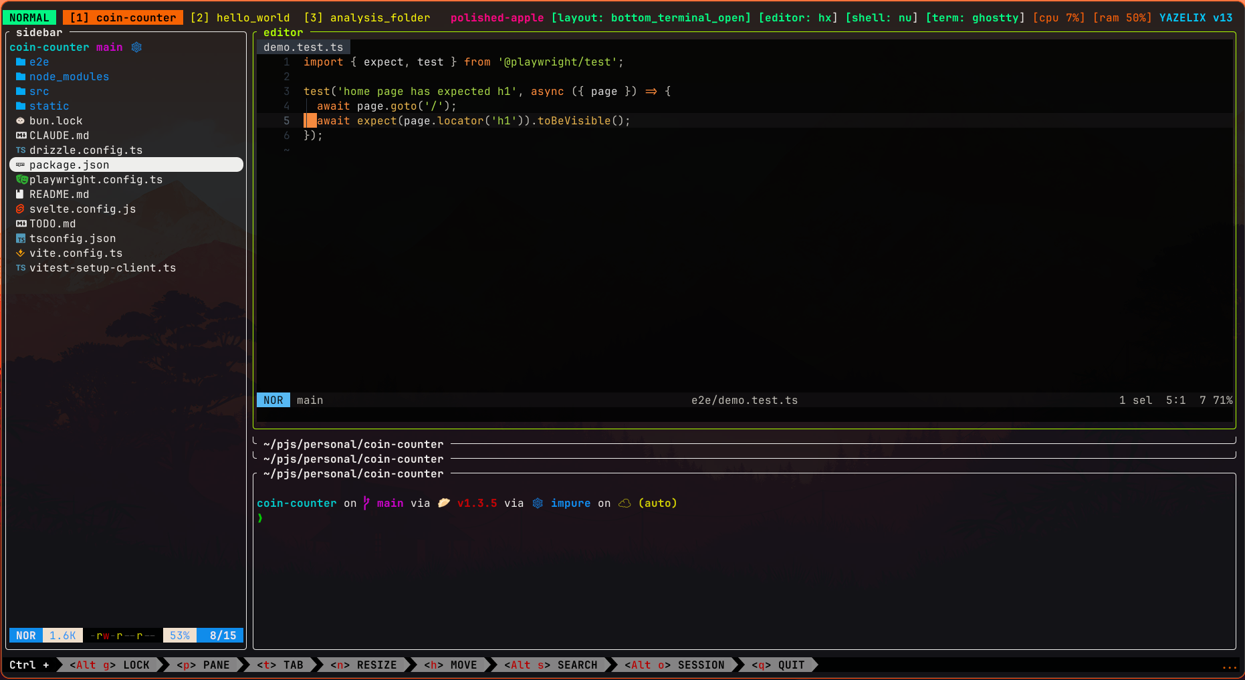Click the TS icon beside vitest-setup-client.ts
This screenshot has width=1245, height=680.
pyautogui.click(x=21, y=268)
